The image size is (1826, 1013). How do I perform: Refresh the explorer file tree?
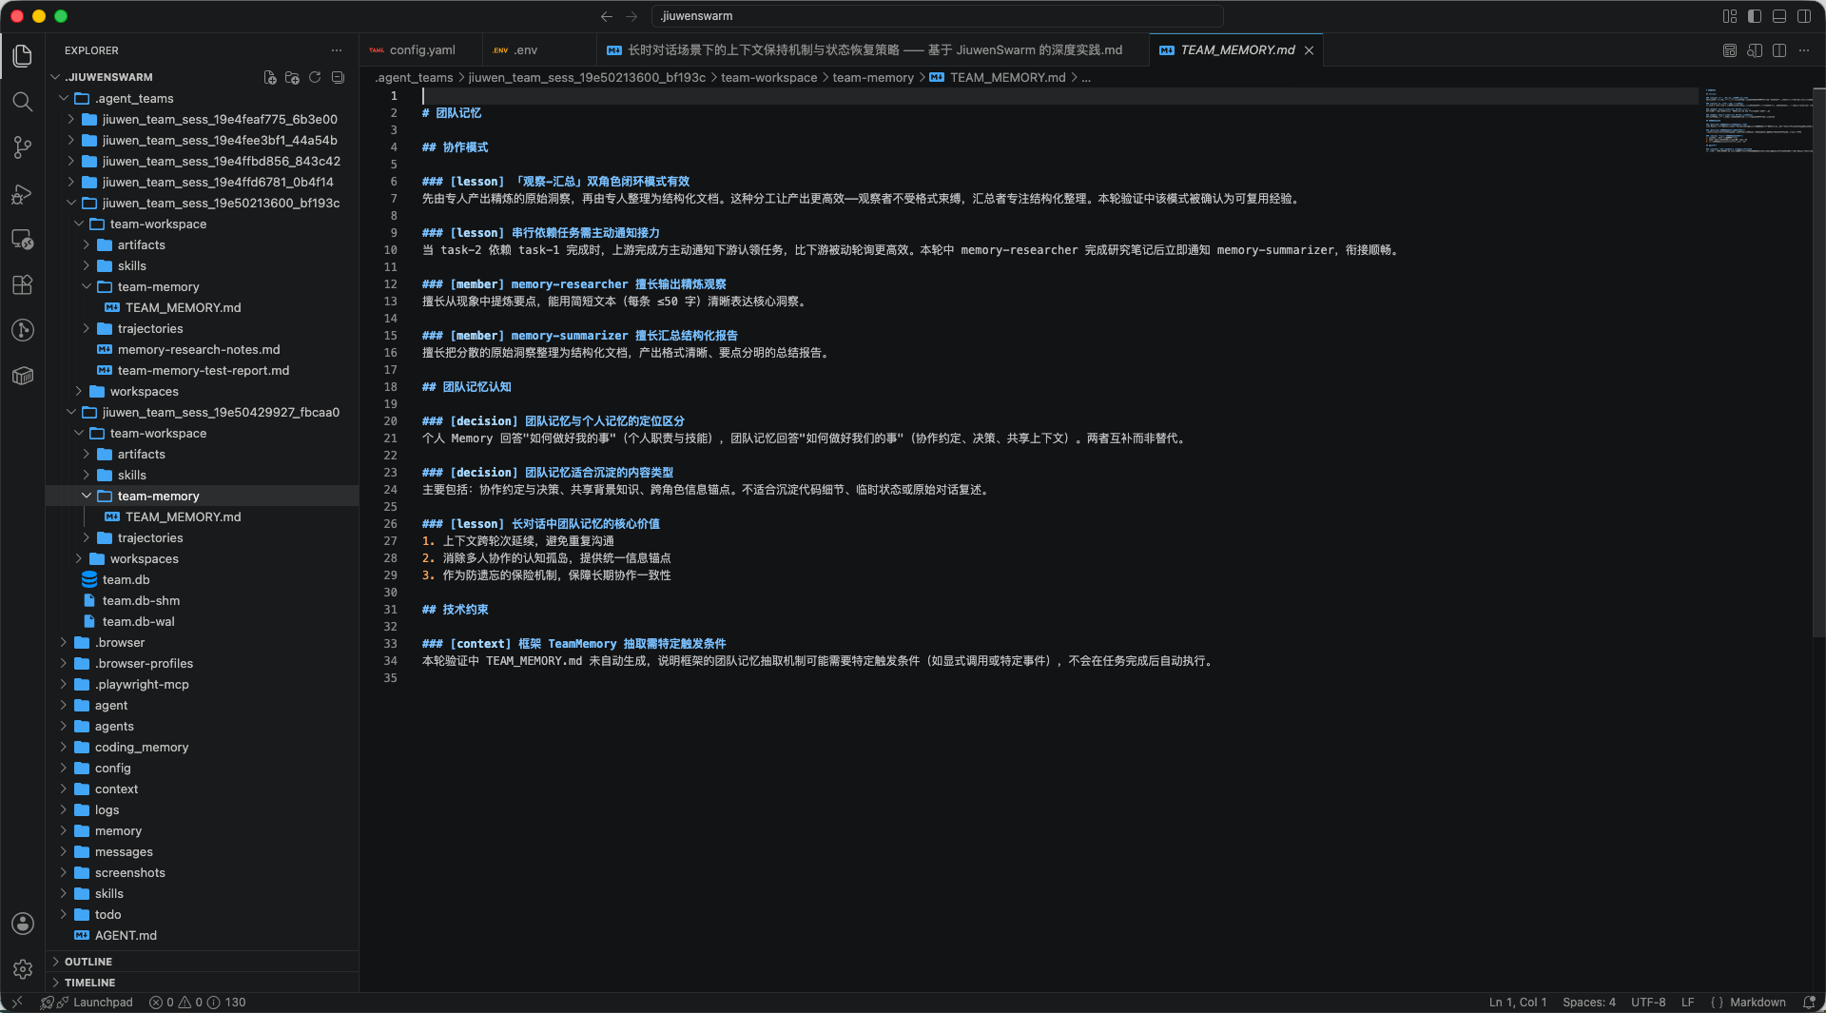[315, 77]
